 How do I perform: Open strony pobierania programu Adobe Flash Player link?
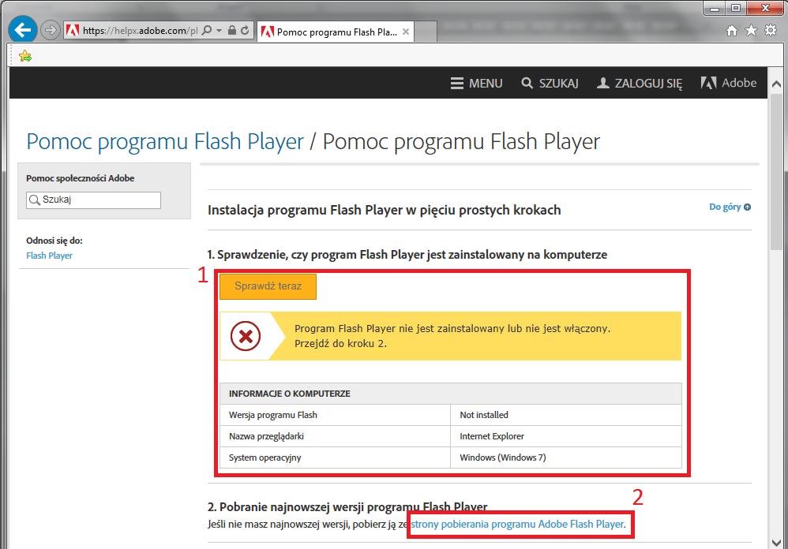(x=518, y=524)
